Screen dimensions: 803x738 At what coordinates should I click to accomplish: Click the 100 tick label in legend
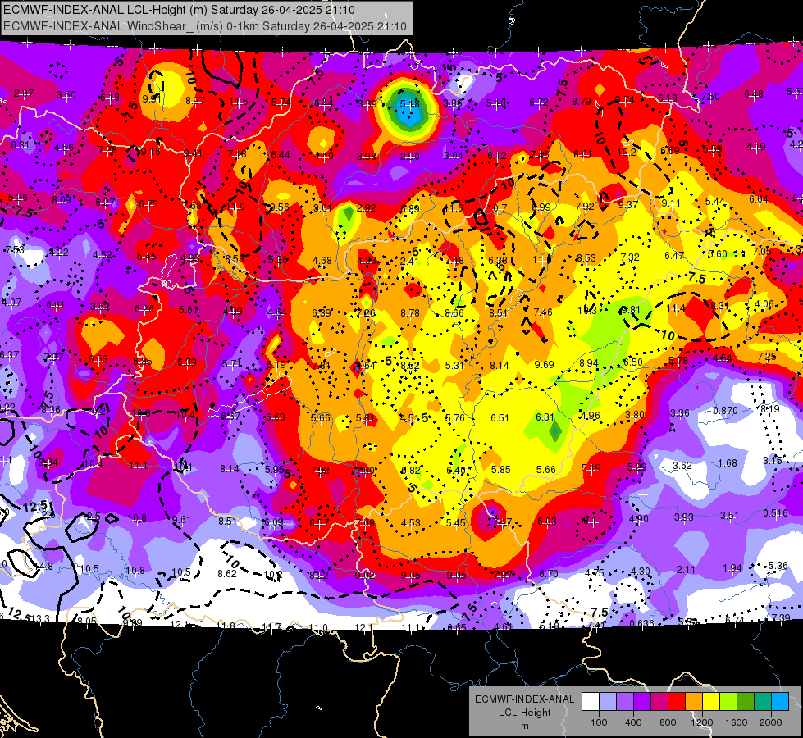tap(599, 722)
